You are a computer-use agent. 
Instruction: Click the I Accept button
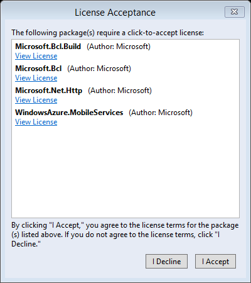[215, 262]
